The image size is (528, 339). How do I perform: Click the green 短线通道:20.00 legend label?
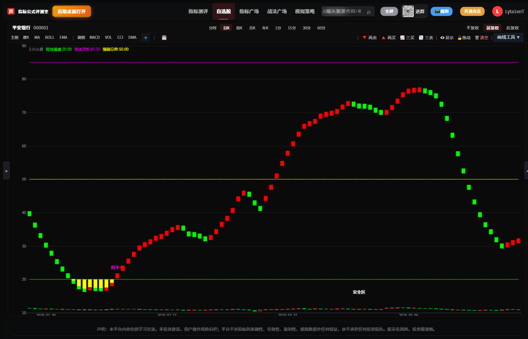pos(59,49)
